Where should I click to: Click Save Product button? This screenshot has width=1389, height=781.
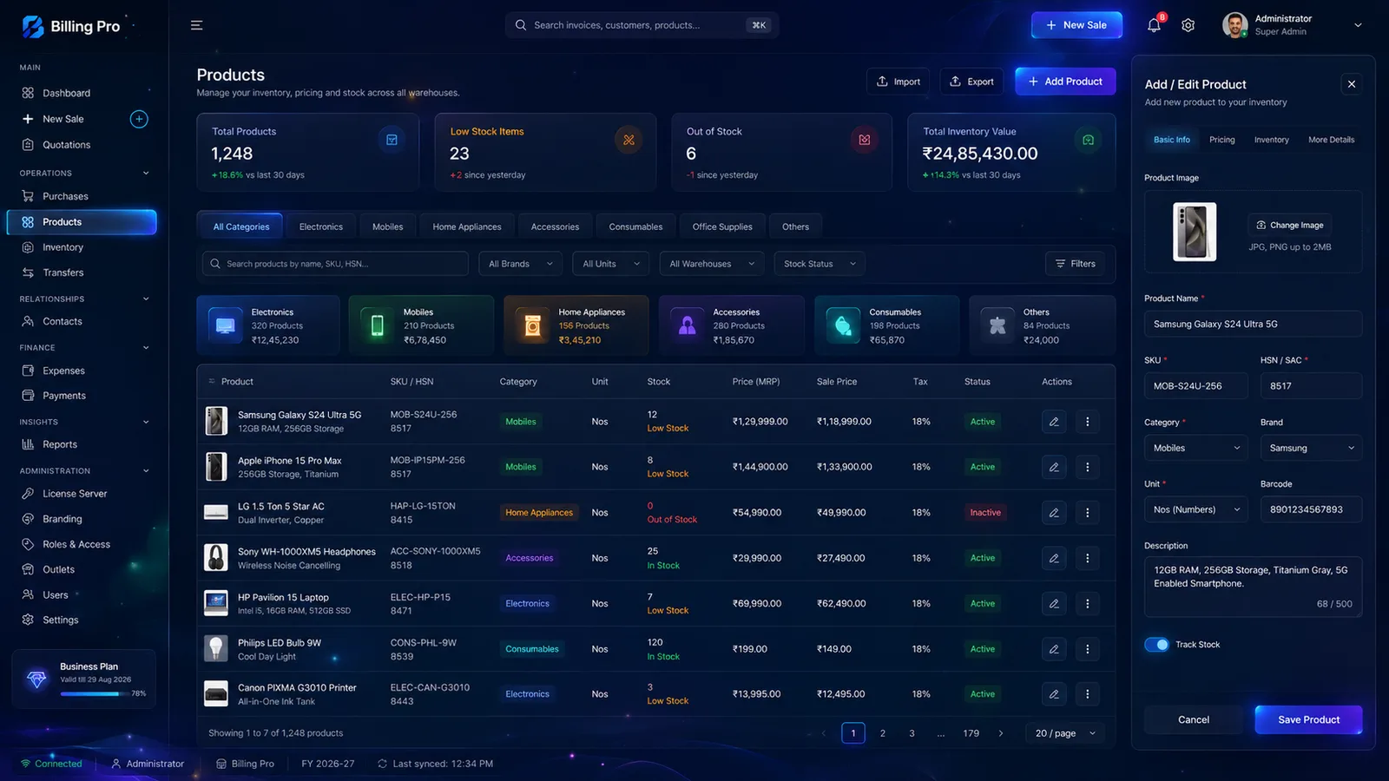1308,719
